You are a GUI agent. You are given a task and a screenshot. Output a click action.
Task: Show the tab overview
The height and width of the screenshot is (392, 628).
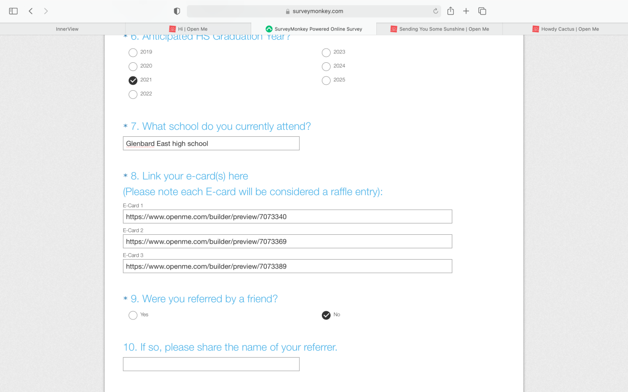pos(482,11)
